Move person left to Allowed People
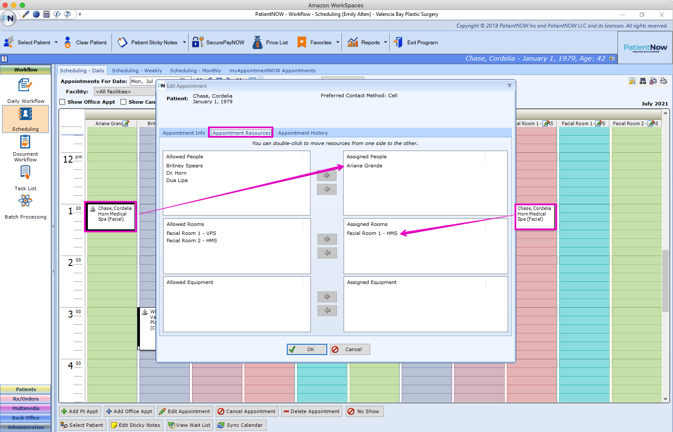 click(327, 189)
